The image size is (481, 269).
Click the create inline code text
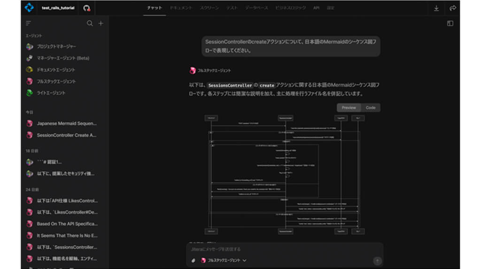(267, 85)
